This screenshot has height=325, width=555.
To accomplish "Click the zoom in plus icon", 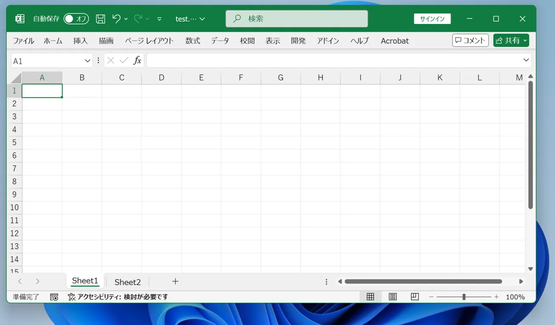I will pos(496,297).
